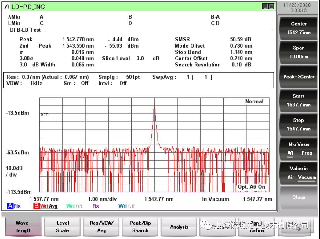
Task: Click the blue Wri Off trace indicator
Action: pyautogui.click(x=126, y=206)
